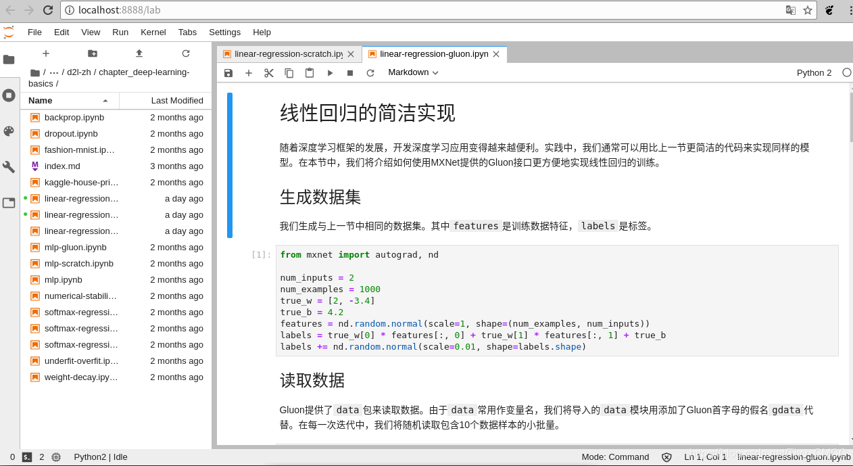Open the Edit menu
The width and height of the screenshot is (853, 466).
62,32
